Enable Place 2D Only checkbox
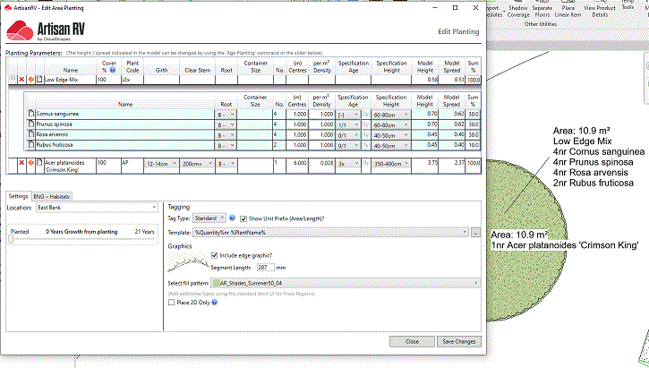The width and height of the screenshot is (649, 368). click(172, 303)
